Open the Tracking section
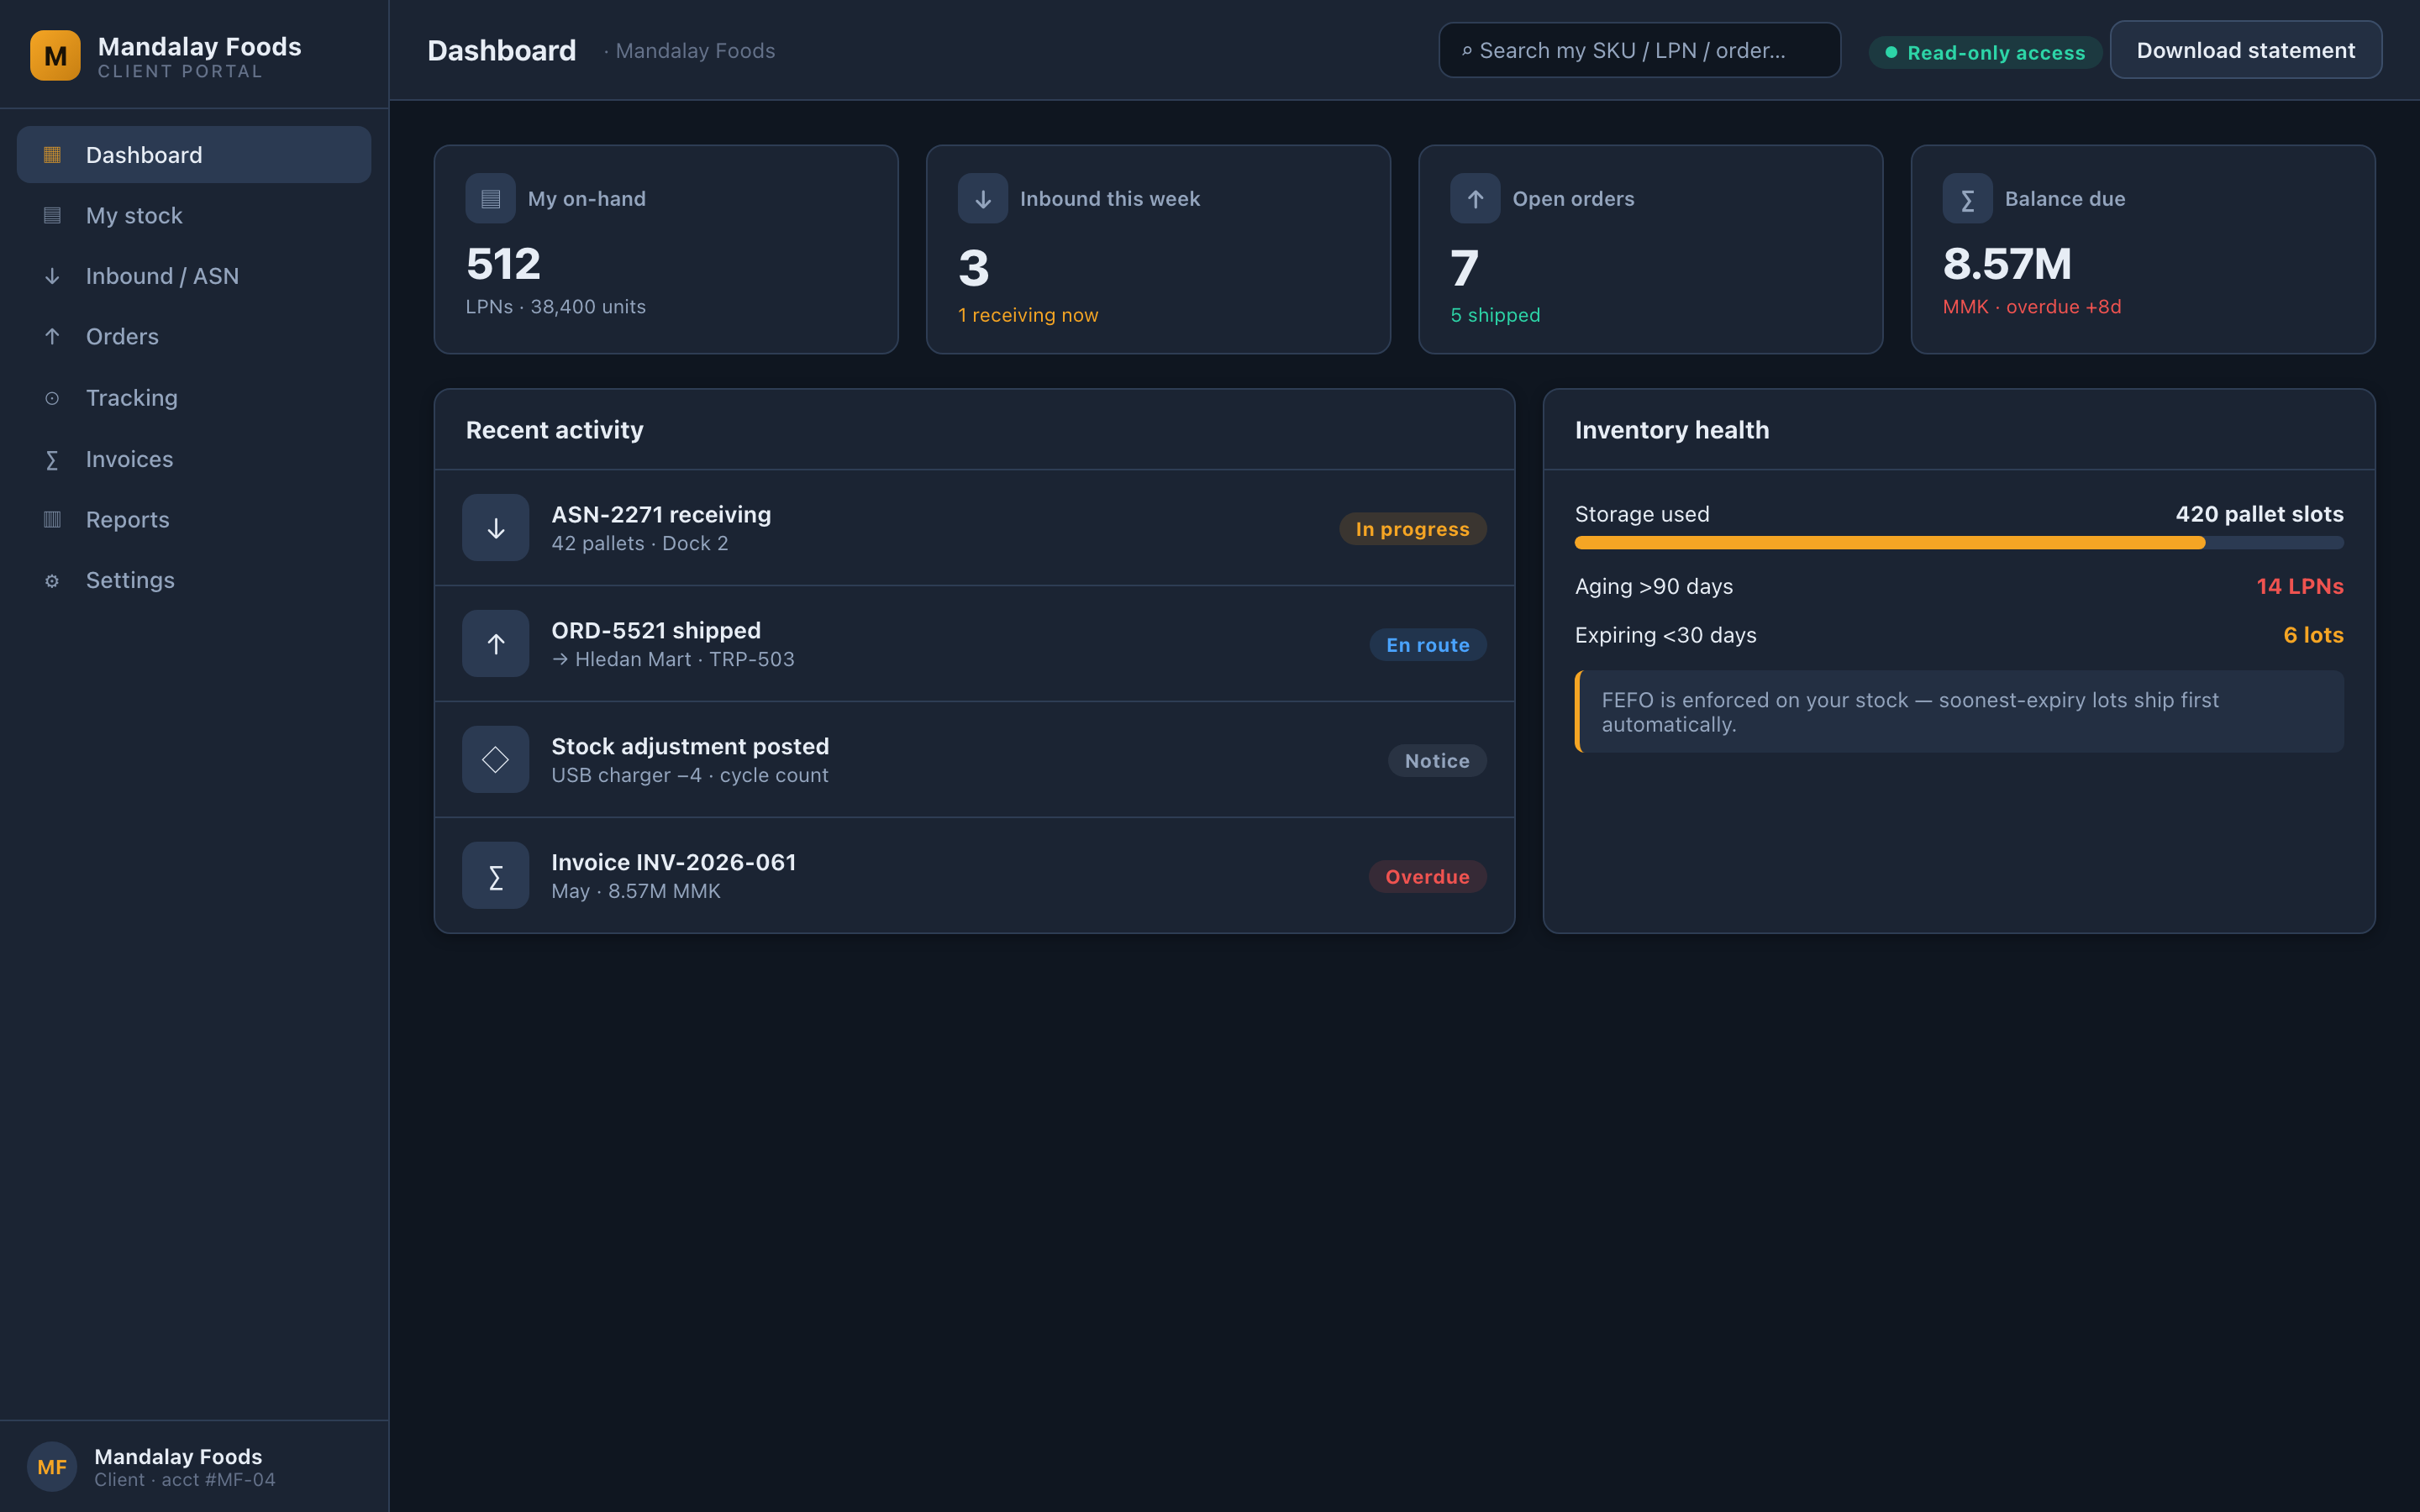 [x=194, y=398]
